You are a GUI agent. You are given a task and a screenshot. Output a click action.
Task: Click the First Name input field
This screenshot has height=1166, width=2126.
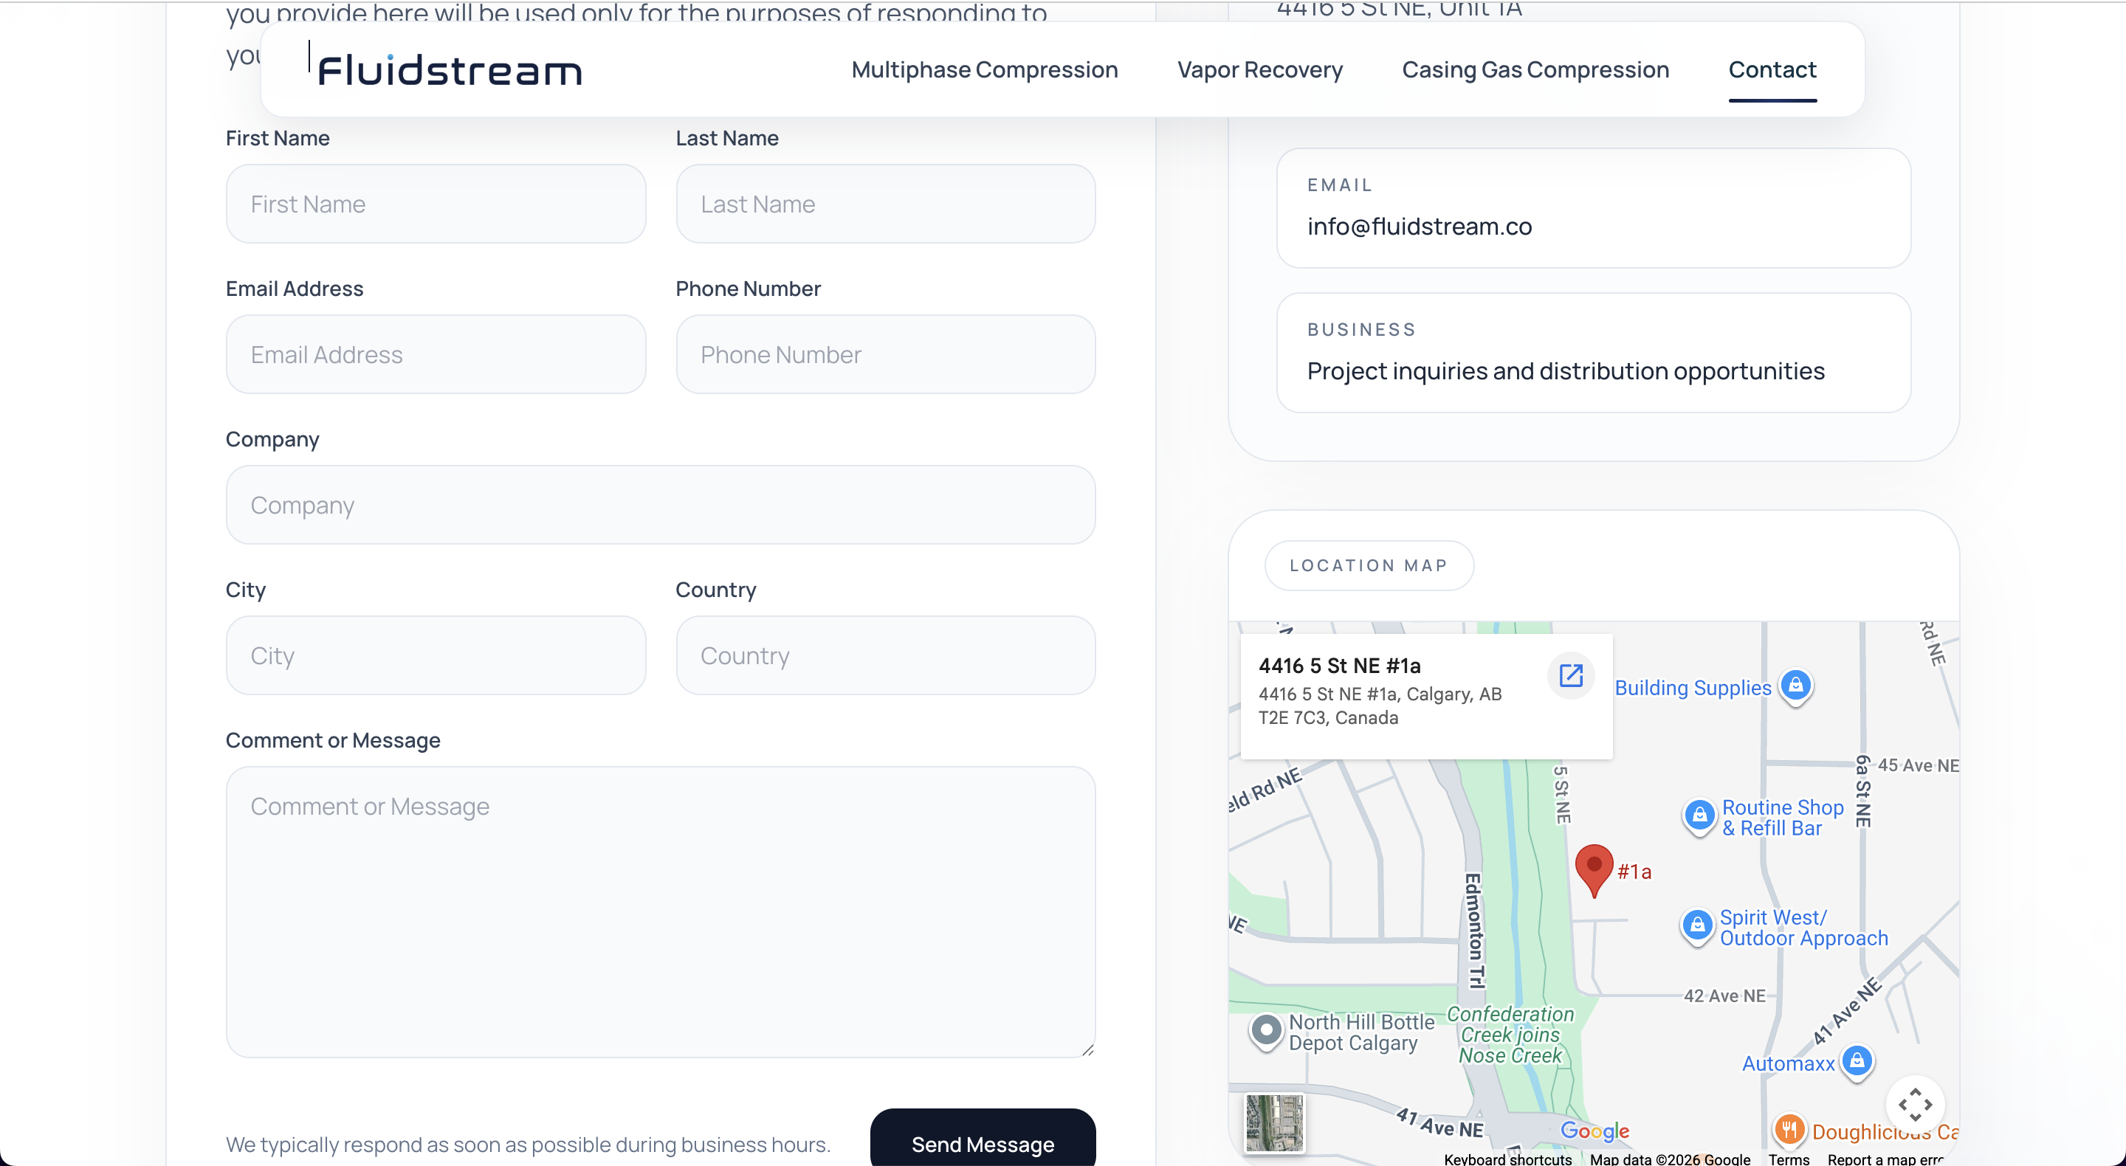(436, 203)
